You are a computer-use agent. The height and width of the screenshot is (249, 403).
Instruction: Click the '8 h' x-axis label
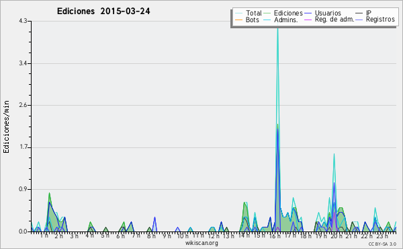coord(151,236)
